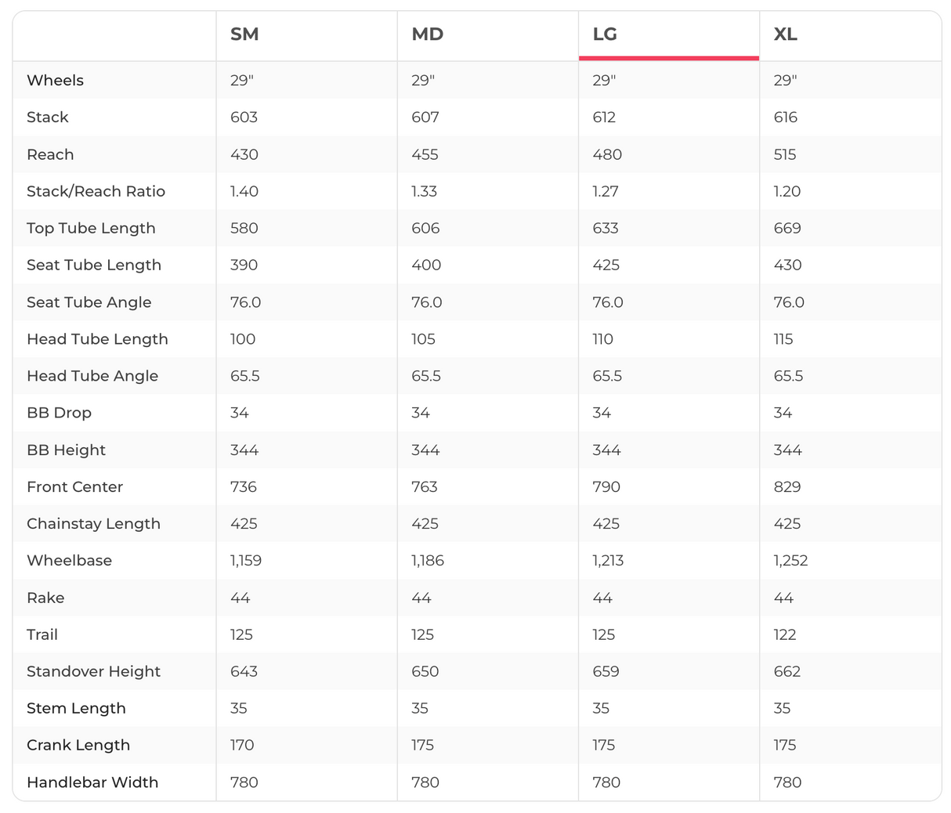The width and height of the screenshot is (951, 813).
Task: Click the Handlebar Width row label
Action: click(x=92, y=782)
